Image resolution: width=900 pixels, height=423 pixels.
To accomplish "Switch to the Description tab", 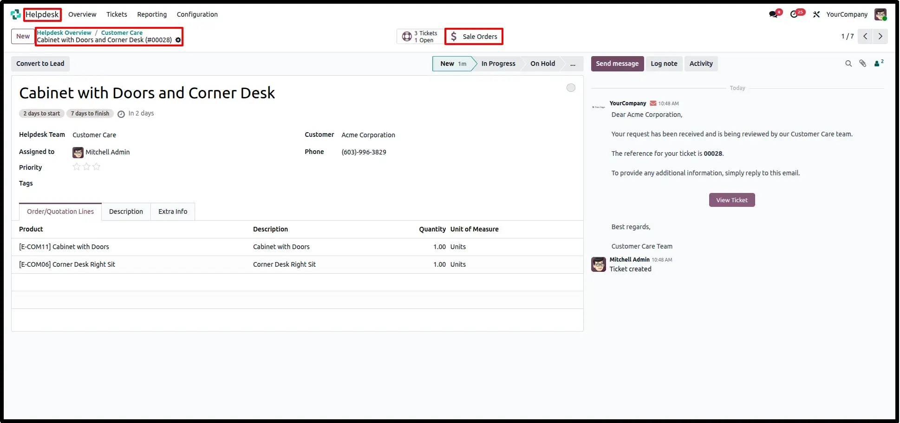I will coord(126,211).
